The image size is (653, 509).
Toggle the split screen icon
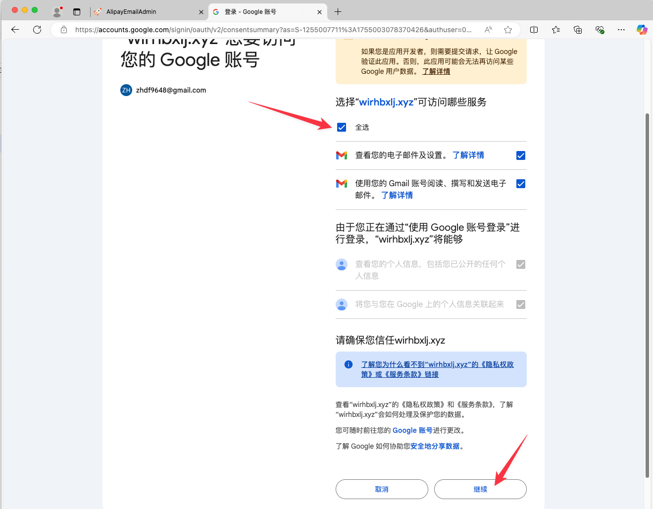(534, 30)
